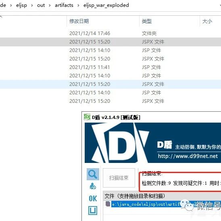Image resolution: width=221 pixels, height=221 pixels.
Task: Expand the chevron after eljsp breadcrumb
Action: click(x=32, y=6)
